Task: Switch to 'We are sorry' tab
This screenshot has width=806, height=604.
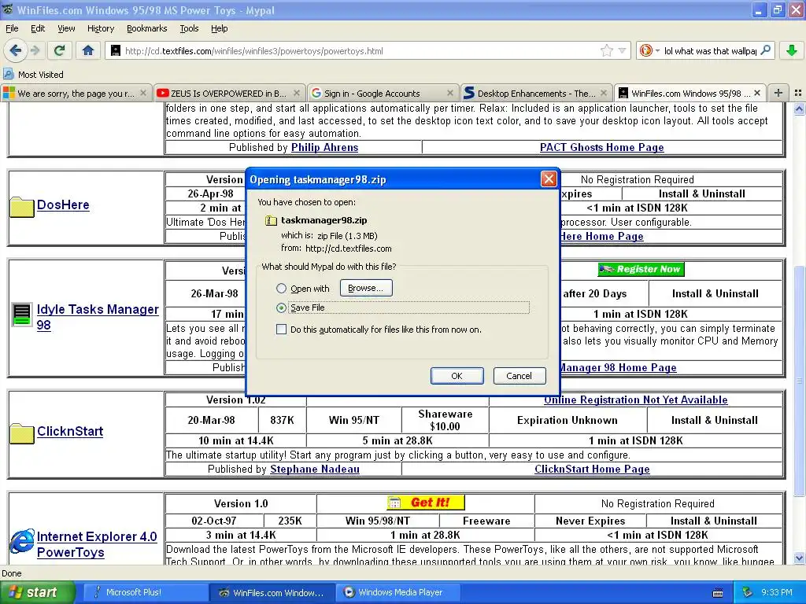Action: coord(76,93)
